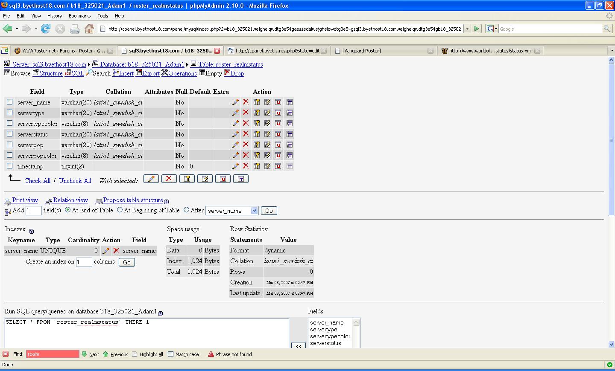615x371 pixels.
Task: Drop the server_name UNIQUE index
Action: (116, 251)
